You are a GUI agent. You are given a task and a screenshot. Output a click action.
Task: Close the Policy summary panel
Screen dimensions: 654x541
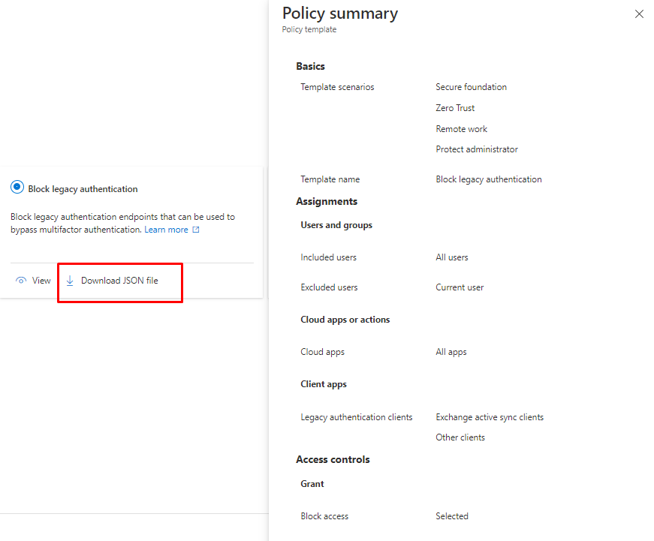[639, 14]
